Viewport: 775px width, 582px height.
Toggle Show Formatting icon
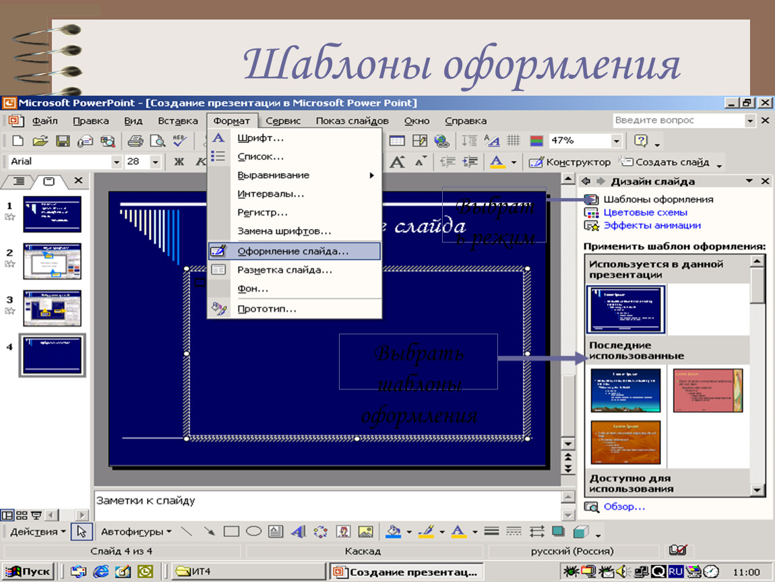click(x=492, y=141)
